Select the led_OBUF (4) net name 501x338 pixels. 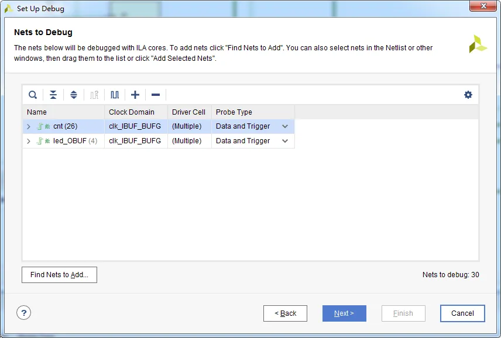[x=75, y=141]
